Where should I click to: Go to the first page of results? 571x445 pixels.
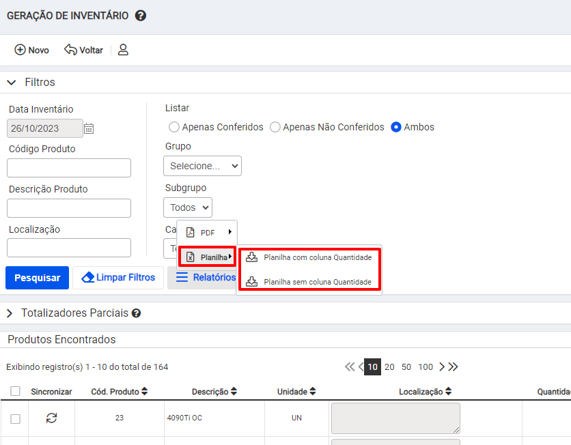coord(350,367)
